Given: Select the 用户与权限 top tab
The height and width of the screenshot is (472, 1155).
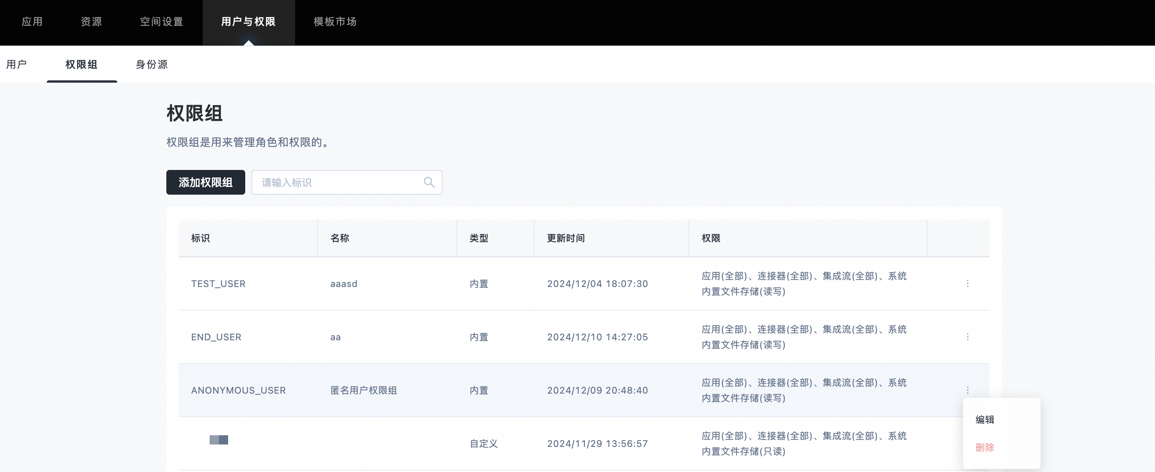Looking at the screenshot, I should [248, 22].
